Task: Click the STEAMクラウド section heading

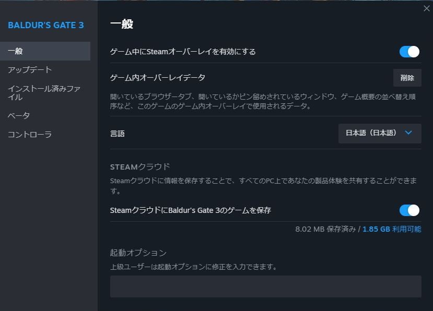Action: (140, 167)
